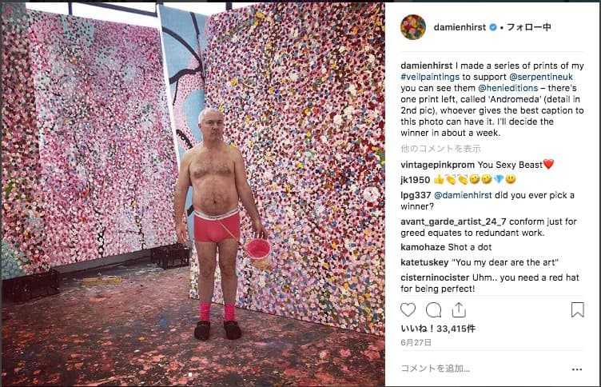Image resolution: width=601 pixels, height=387 pixels.
Task: Select the carousel position dot indicator
Action: [x=190, y=375]
